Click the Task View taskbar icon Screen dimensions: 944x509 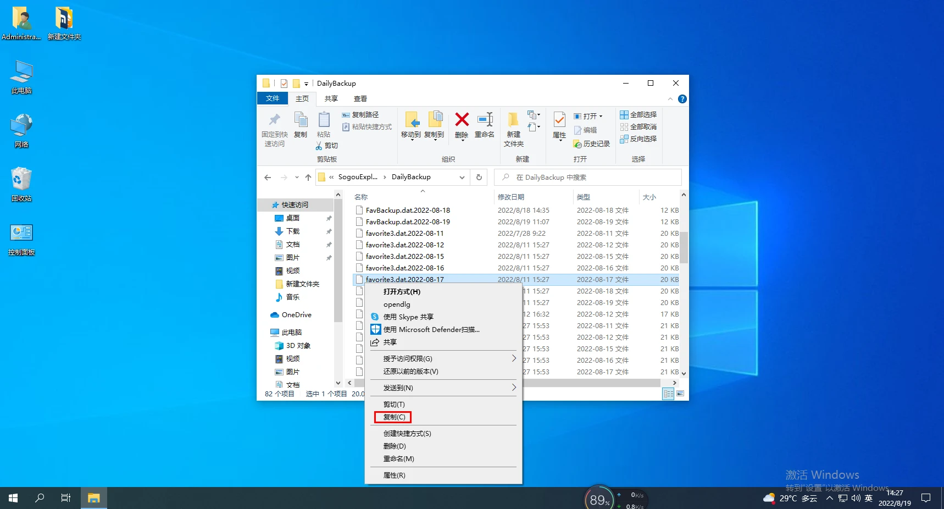pyautogui.click(x=66, y=498)
